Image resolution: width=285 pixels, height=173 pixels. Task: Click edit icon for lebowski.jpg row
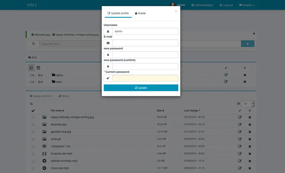(240, 124)
